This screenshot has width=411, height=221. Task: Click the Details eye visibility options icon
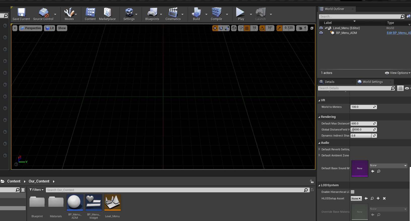(407, 88)
